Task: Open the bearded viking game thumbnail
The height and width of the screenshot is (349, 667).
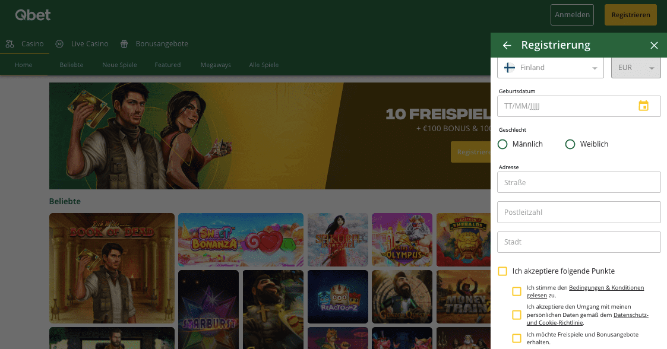Action: pyautogui.click(x=273, y=309)
